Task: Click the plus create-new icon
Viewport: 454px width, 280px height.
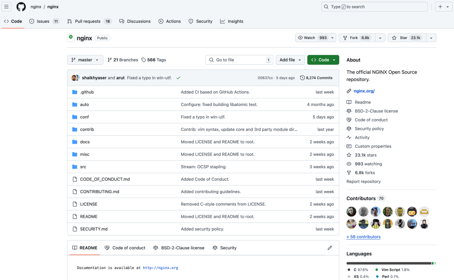Action: (x=440, y=7)
